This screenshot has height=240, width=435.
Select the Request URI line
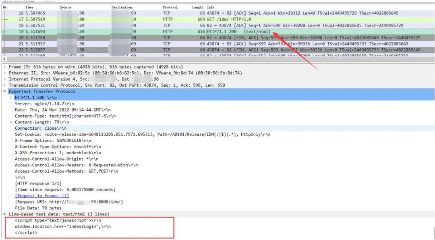(x=69, y=202)
